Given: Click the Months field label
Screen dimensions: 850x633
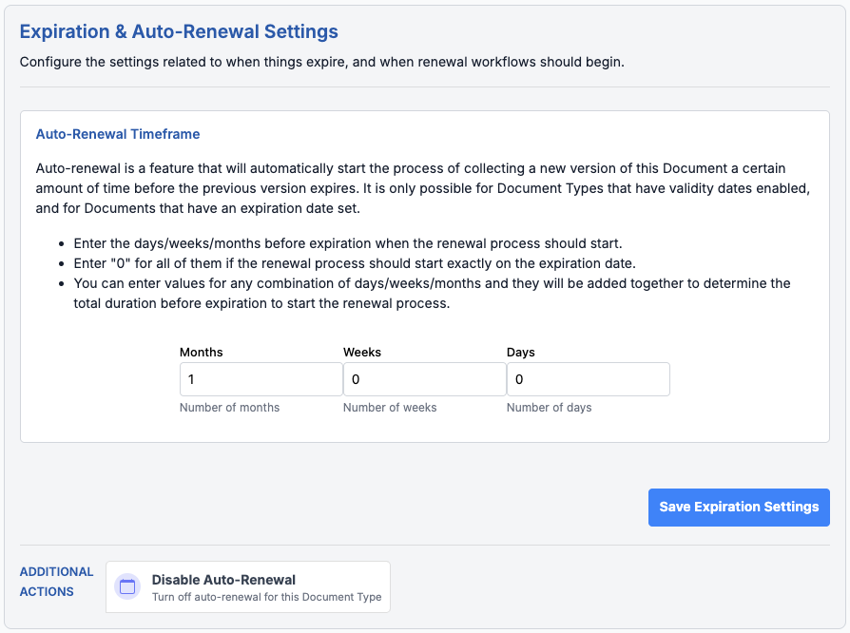Looking at the screenshot, I should (202, 352).
